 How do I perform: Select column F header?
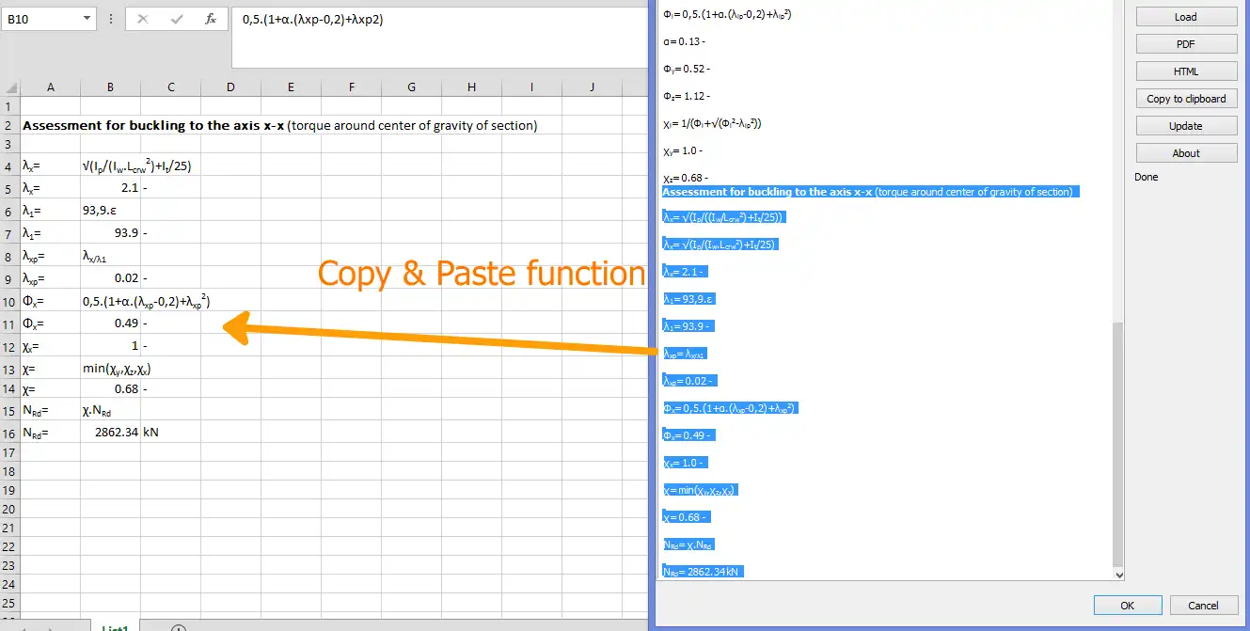tap(351, 87)
